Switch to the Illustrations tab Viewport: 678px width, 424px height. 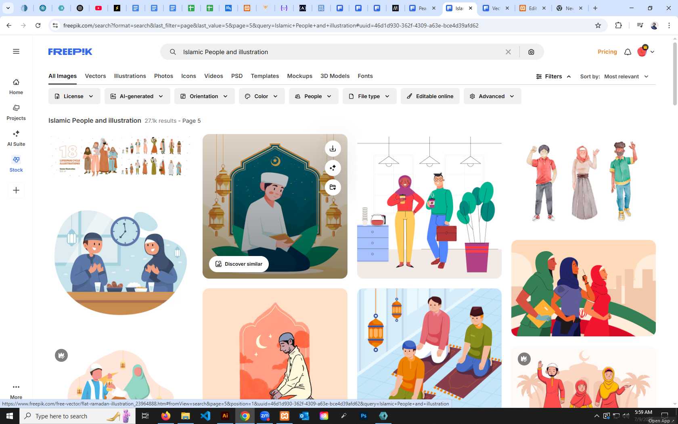tap(130, 76)
